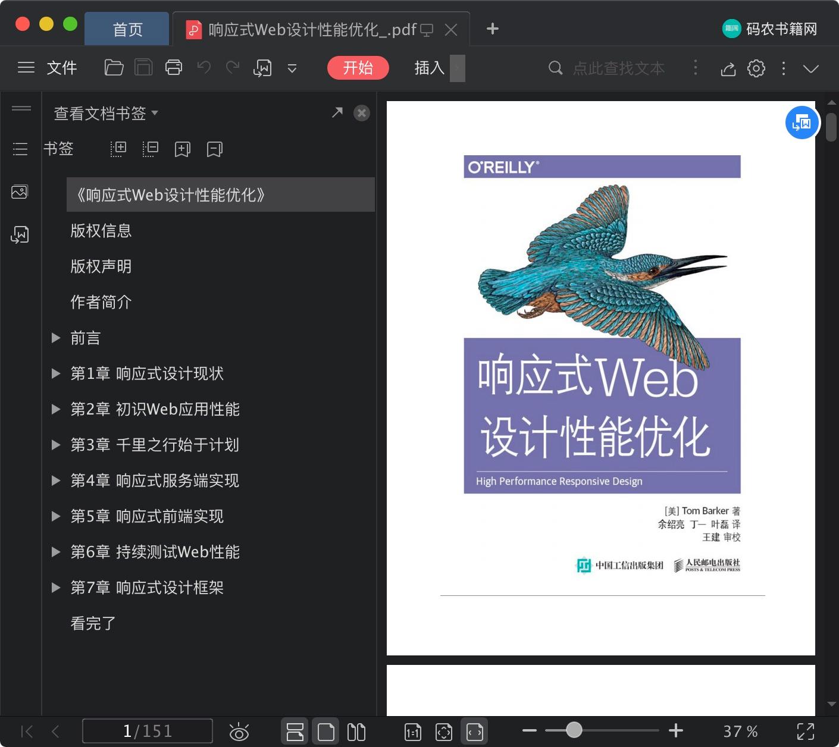Enable continuous scrolling view

(x=295, y=732)
